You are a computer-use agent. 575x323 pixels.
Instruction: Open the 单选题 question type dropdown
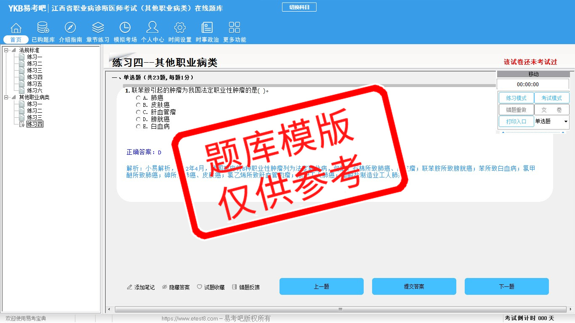click(566, 122)
